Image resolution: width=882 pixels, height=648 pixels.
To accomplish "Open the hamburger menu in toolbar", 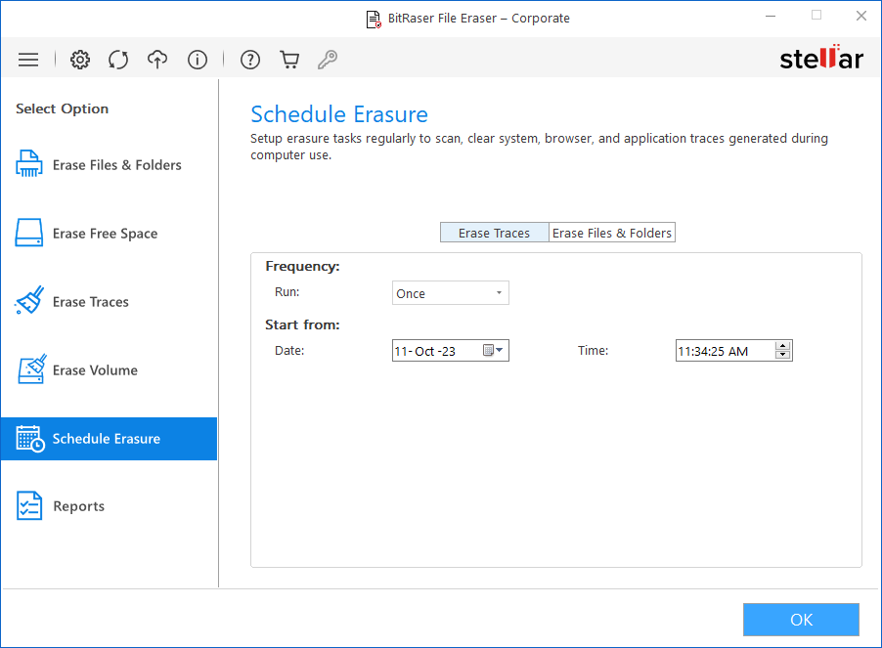I will point(28,60).
